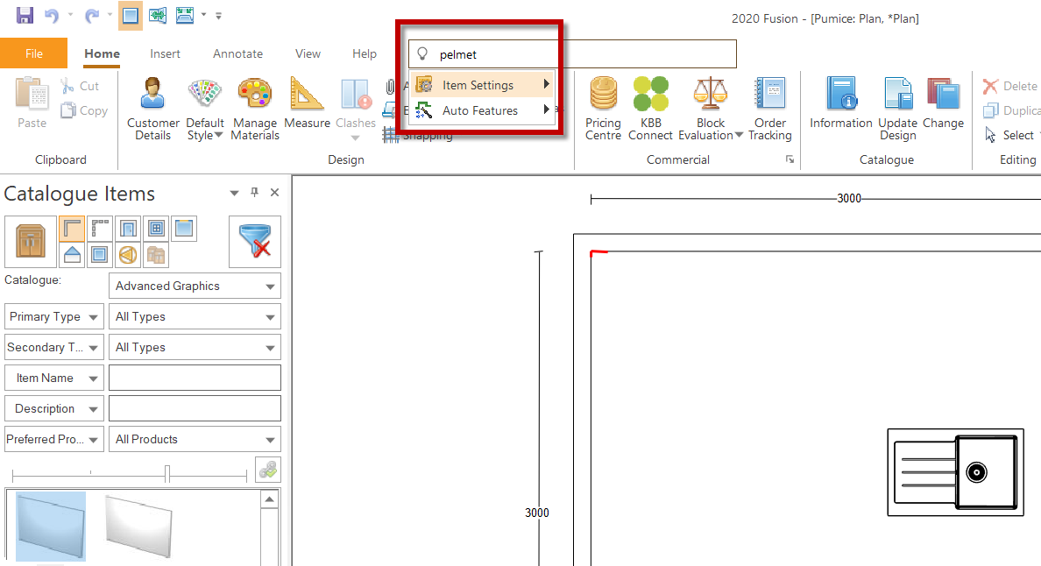Click Update Design in Catalogue group
1041x566 pixels.
(x=897, y=108)
